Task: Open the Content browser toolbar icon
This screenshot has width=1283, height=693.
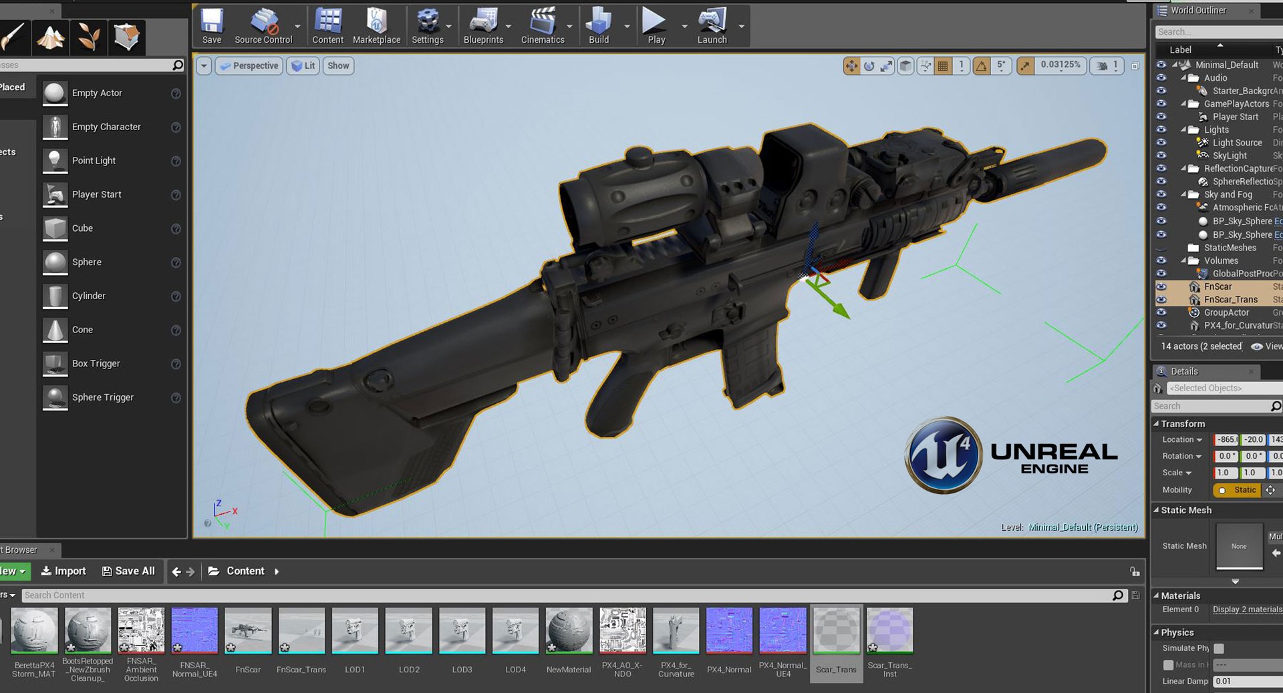Action: tap(327, 26)
